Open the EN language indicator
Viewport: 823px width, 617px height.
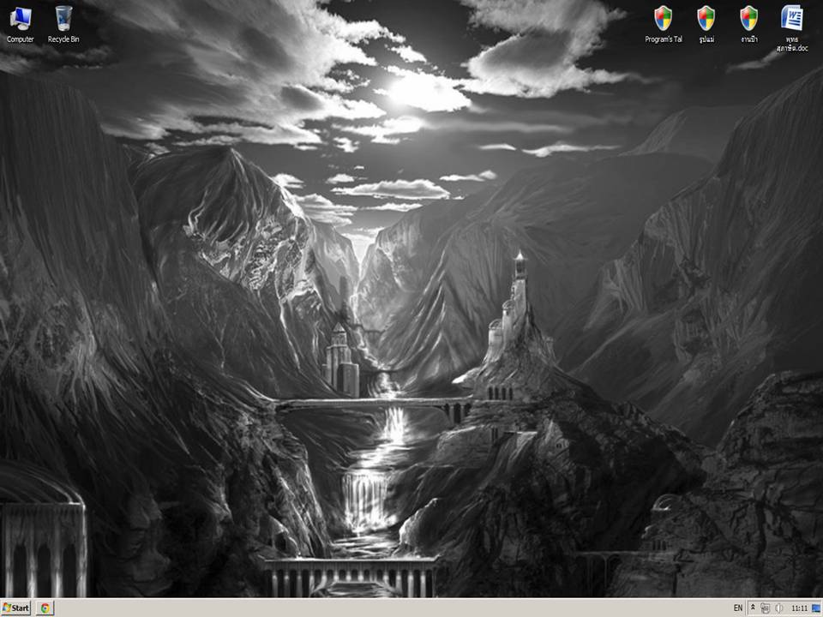(738, 608)
